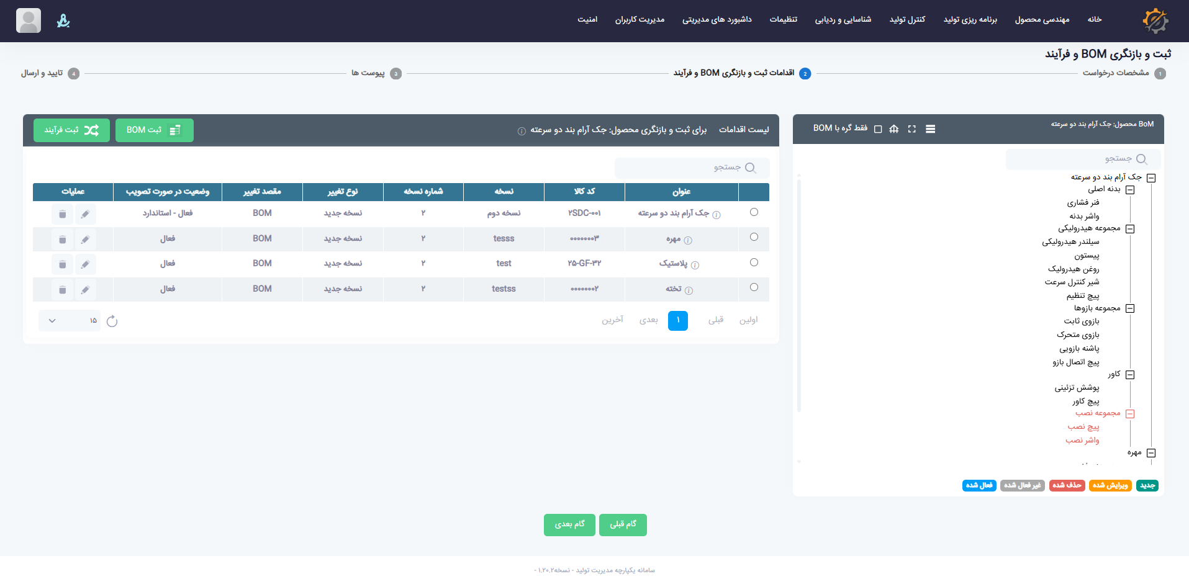Click the edit pencil for the پلاستیک row
Image resolution: width=1189 pixels, height=584 pixels.
pos(85,264)
